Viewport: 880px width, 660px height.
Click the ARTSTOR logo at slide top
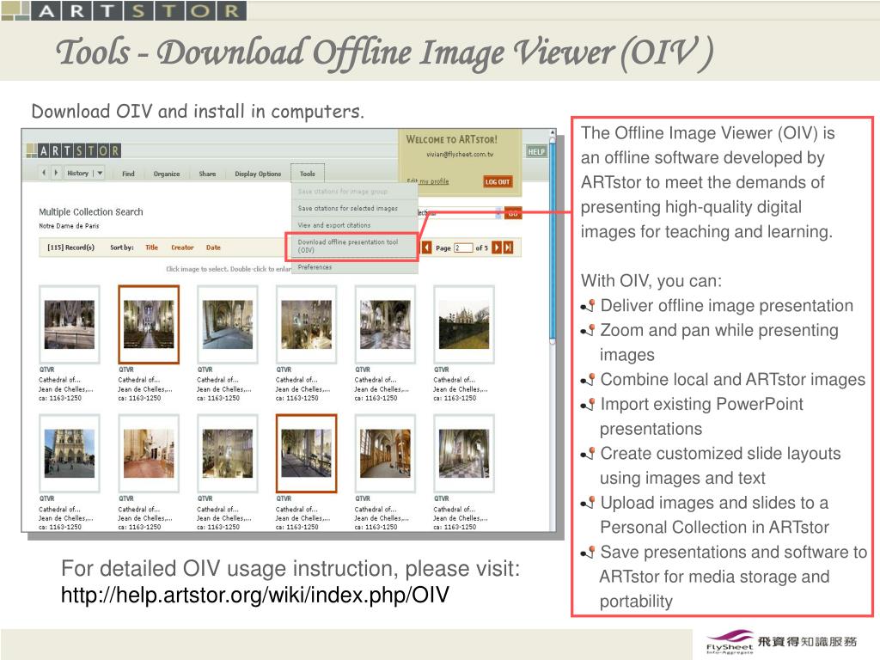pos(124,10)
